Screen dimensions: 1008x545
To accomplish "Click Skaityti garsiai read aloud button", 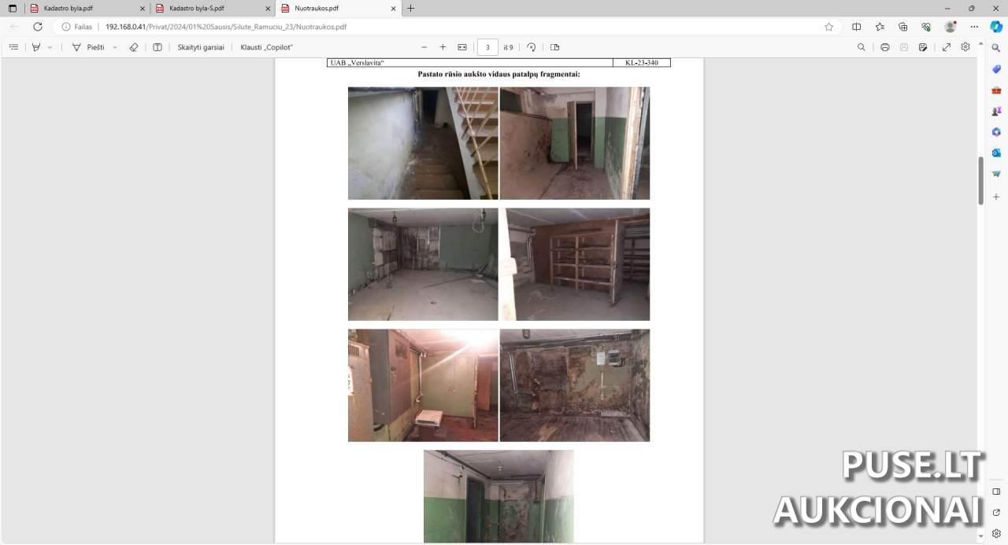I will pos(200,47).
